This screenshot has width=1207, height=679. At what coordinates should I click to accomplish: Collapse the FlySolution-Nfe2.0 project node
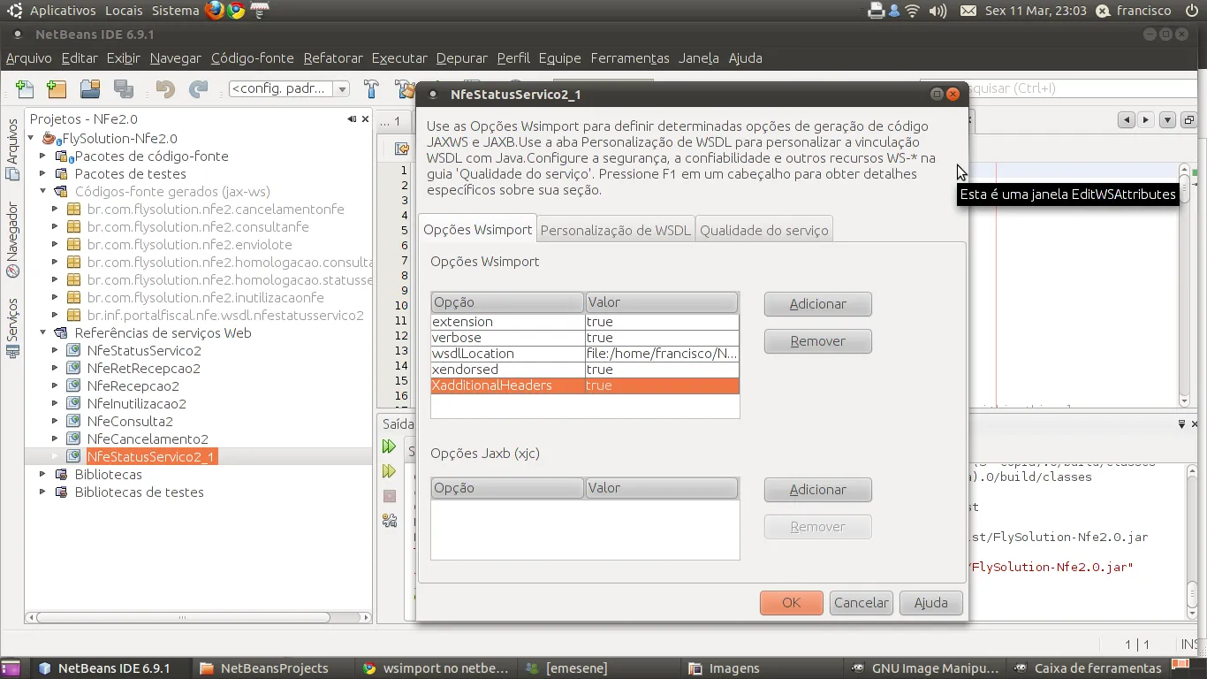pyautogui.click(x=31, y=138)
